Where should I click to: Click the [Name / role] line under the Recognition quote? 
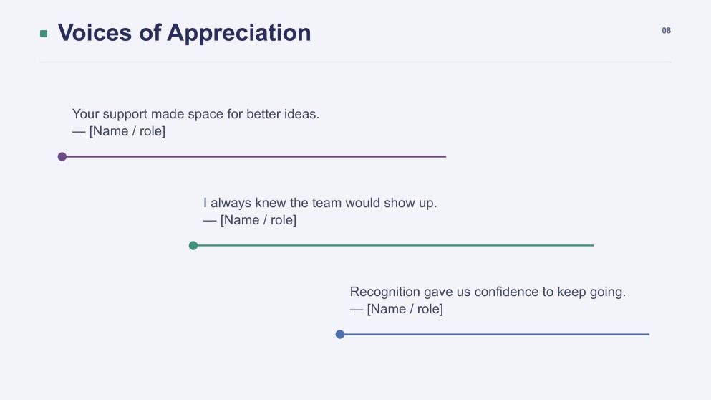point(396,309)
